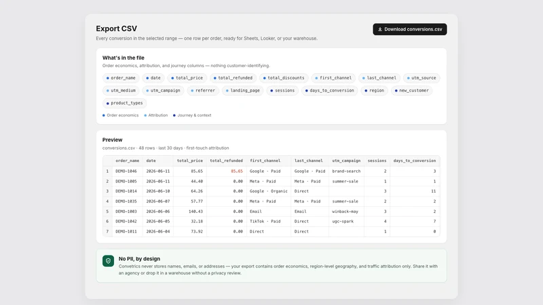Click the green shield No PII icon
This screenshot has height=305, width=543.
coord(108,261)
